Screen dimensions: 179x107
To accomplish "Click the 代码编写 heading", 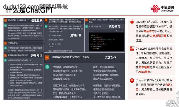I will tap(115, 26).
